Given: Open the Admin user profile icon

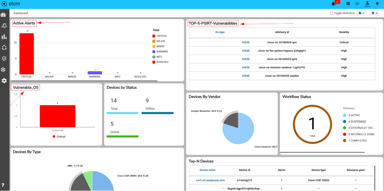Looking at the screenshot, I should [x=367, y=4].
